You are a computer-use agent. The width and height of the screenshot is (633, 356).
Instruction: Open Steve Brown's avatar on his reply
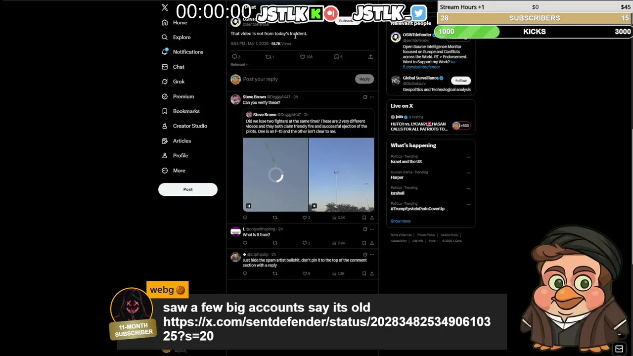coord(235,99)
